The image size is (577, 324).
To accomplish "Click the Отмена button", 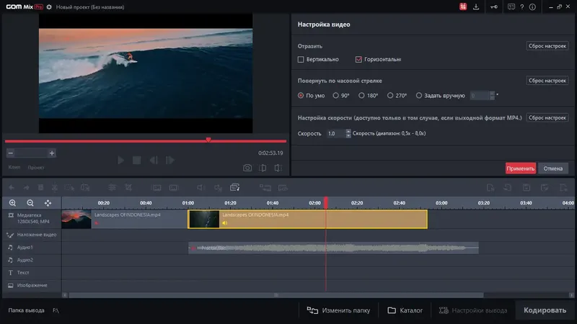I will point(552,168).
